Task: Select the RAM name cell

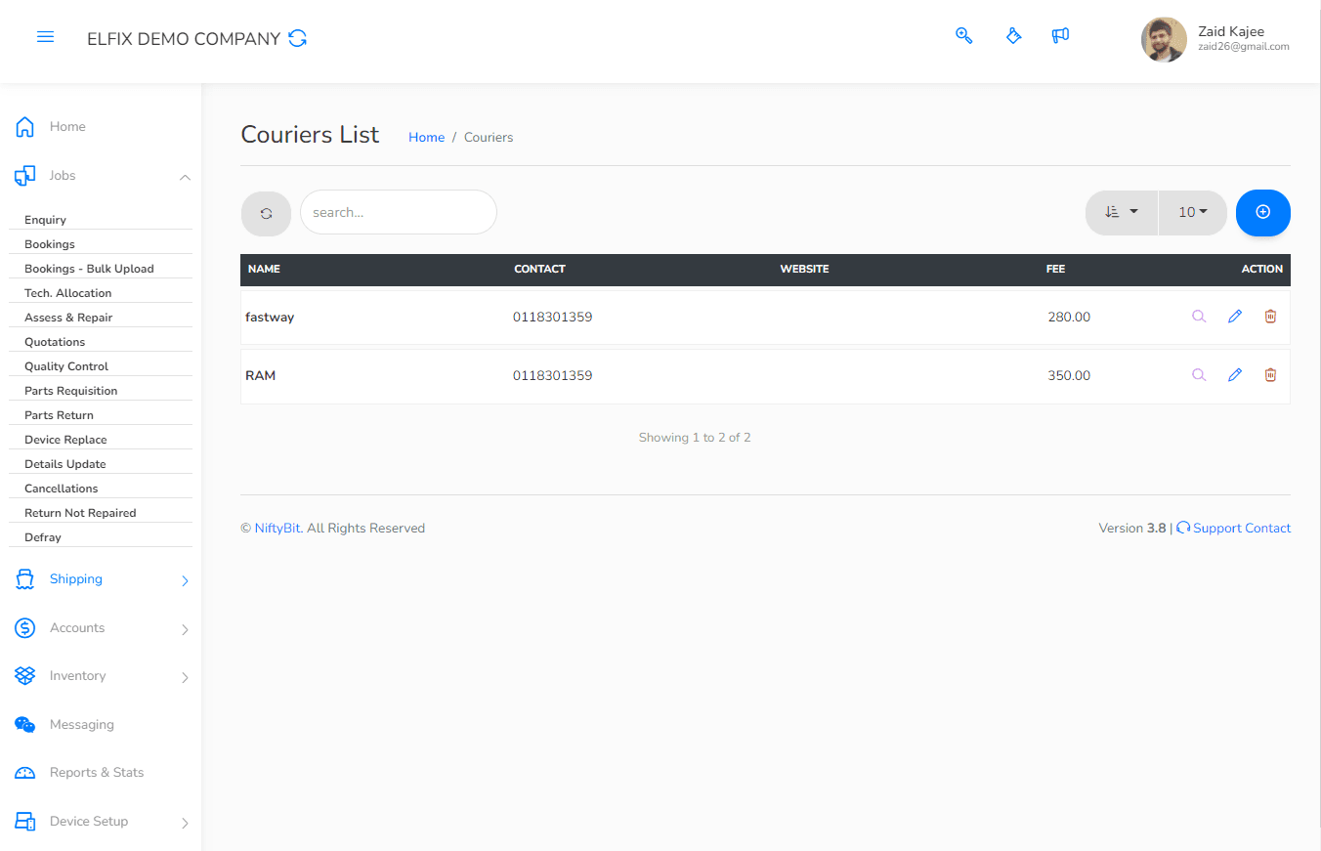Action: [260, 375]
